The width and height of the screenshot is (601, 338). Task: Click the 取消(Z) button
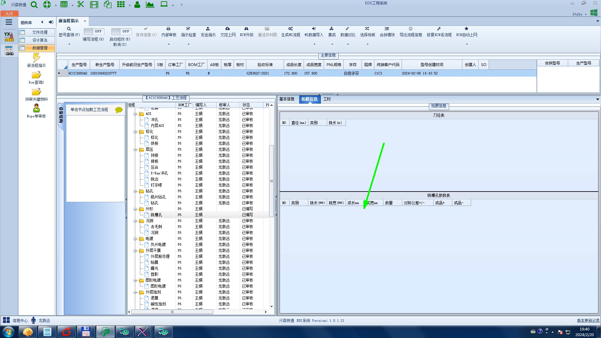120,44
